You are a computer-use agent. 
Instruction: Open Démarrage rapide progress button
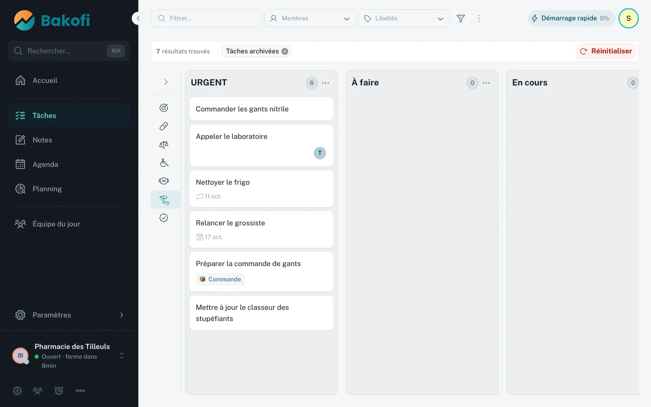571,18
